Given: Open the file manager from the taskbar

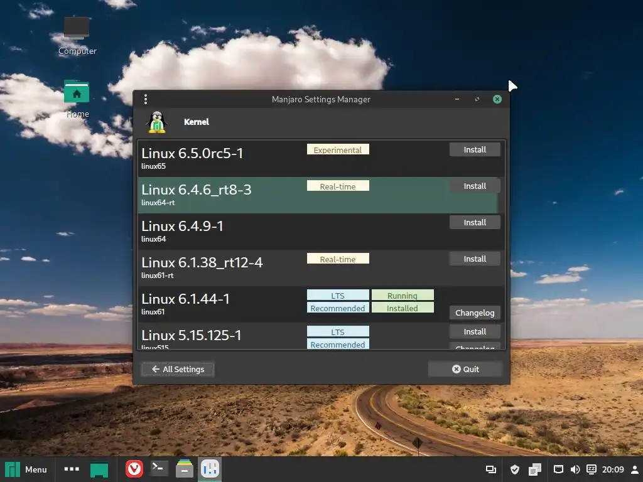Looking at the screenshot, I should click(x=99, y=469).
